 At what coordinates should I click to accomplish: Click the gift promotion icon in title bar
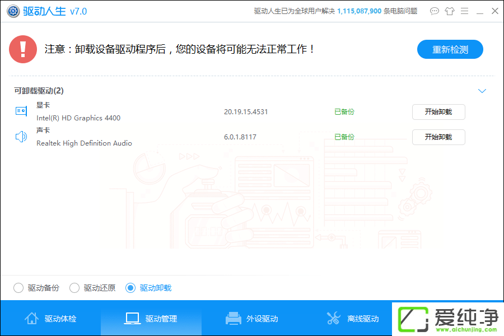coord(450,11)
